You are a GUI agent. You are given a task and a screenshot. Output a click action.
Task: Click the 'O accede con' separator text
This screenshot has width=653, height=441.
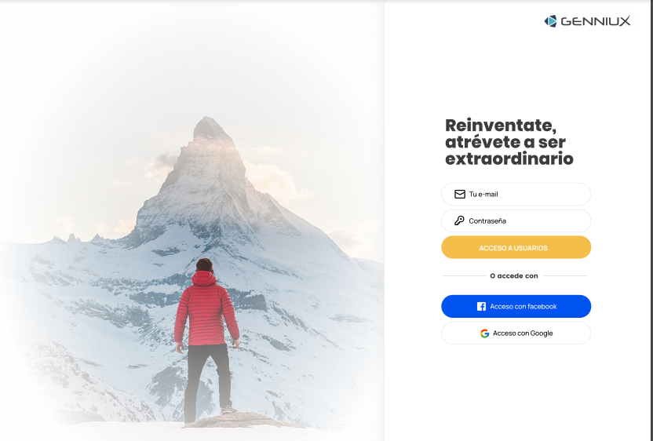(x=514, y=275)
